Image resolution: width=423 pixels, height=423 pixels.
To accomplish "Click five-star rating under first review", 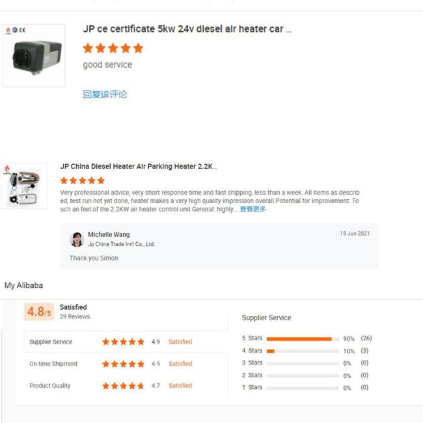I will click(113, 48).
